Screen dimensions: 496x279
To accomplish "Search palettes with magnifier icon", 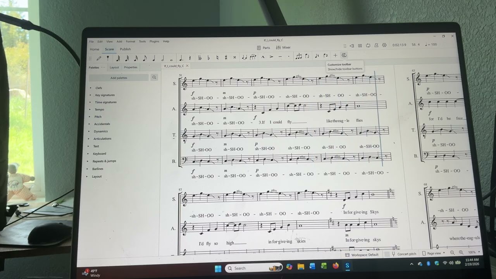I will pos(154,77).
